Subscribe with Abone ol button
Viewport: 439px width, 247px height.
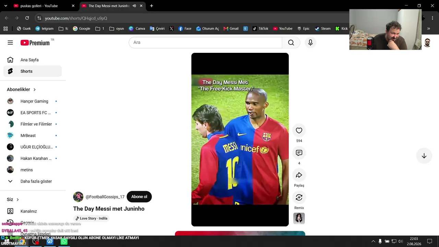point(139,197)
